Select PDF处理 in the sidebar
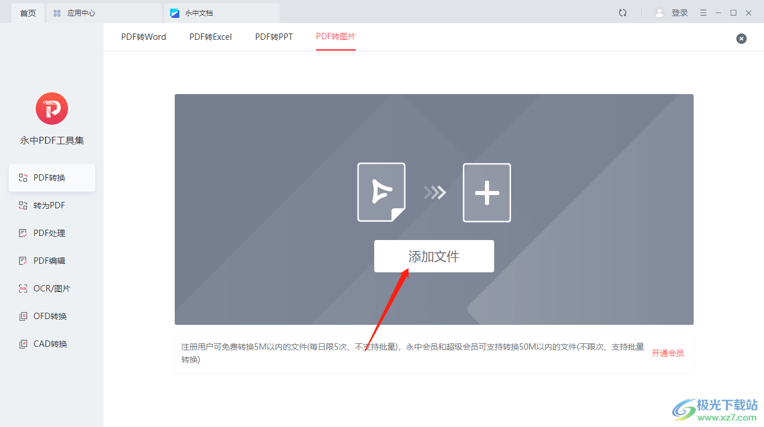The height and width of the screenshot is (427, 764). [x=52, y=233]
